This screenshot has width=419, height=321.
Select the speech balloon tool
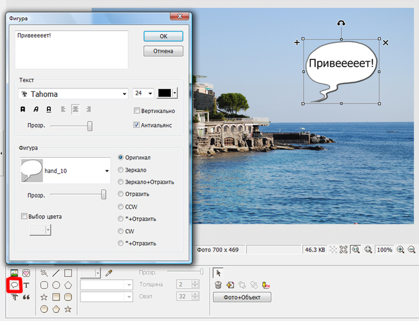click(14, 285)
